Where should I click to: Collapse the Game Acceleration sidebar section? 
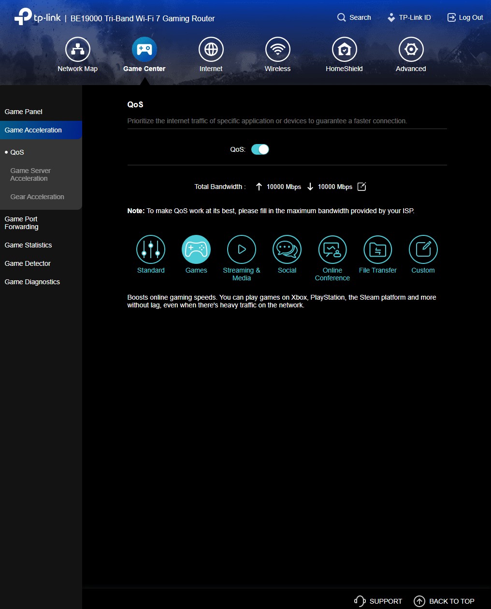(41, 130)
